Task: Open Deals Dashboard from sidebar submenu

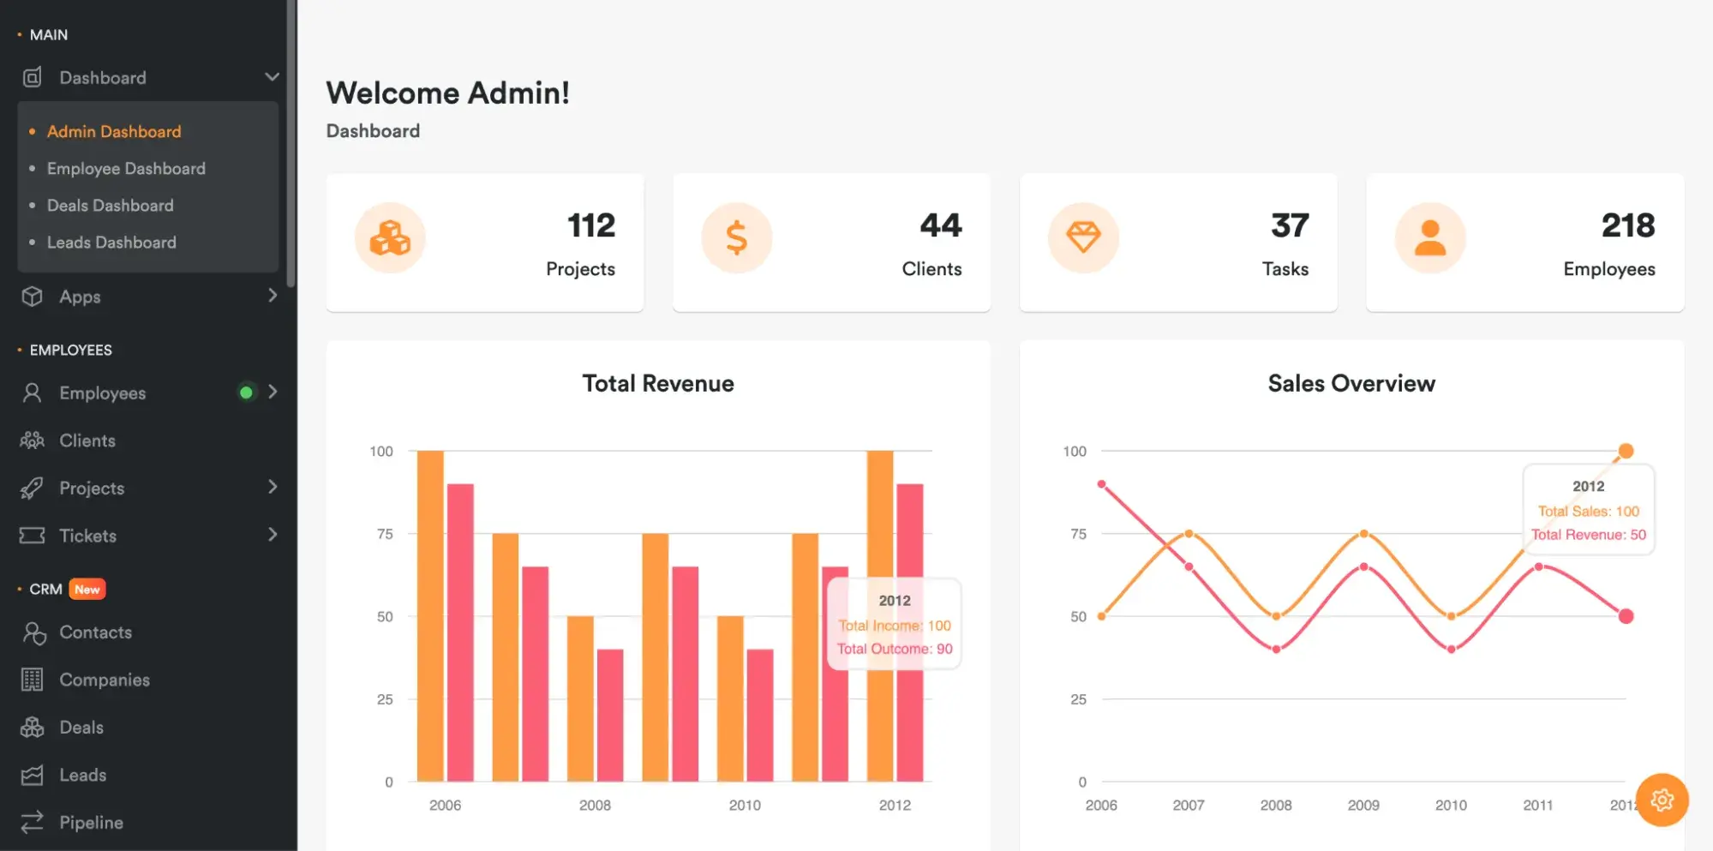Action: (x=110, y=206)
